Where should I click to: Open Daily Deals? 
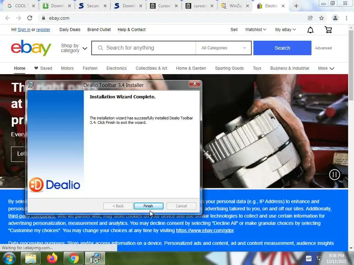tap(70, 30)
